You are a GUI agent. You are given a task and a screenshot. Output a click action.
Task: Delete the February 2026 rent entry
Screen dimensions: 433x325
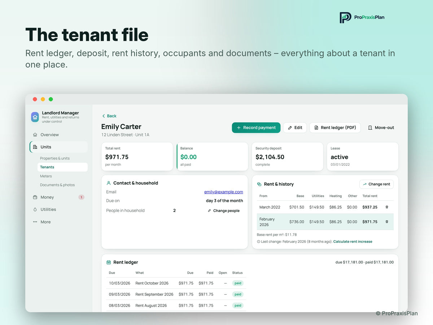[387, 222]
